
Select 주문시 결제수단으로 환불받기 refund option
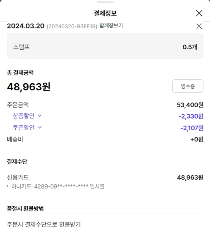44,224
